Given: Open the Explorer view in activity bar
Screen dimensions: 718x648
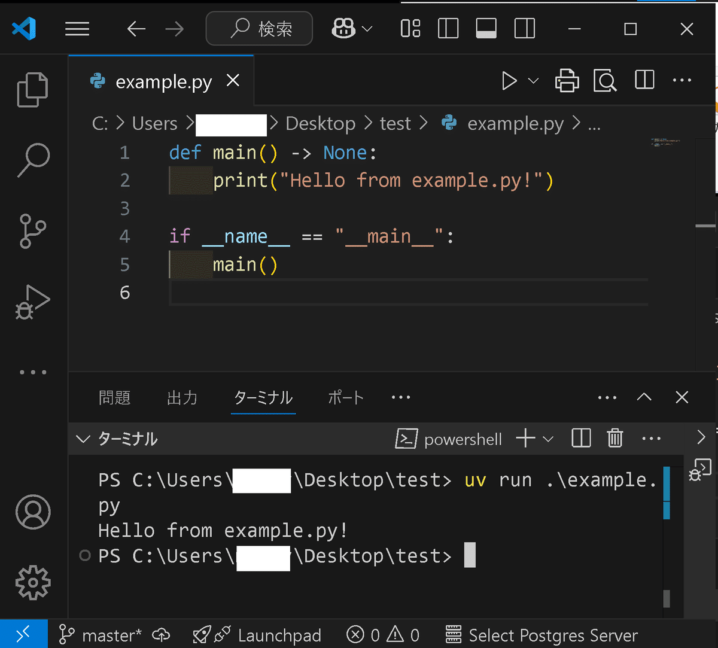Looking at the screenshot, I should click(x=32, y=90).
